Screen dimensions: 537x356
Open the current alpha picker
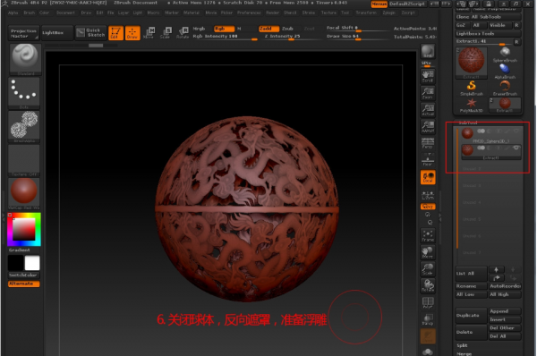[24, 127]
